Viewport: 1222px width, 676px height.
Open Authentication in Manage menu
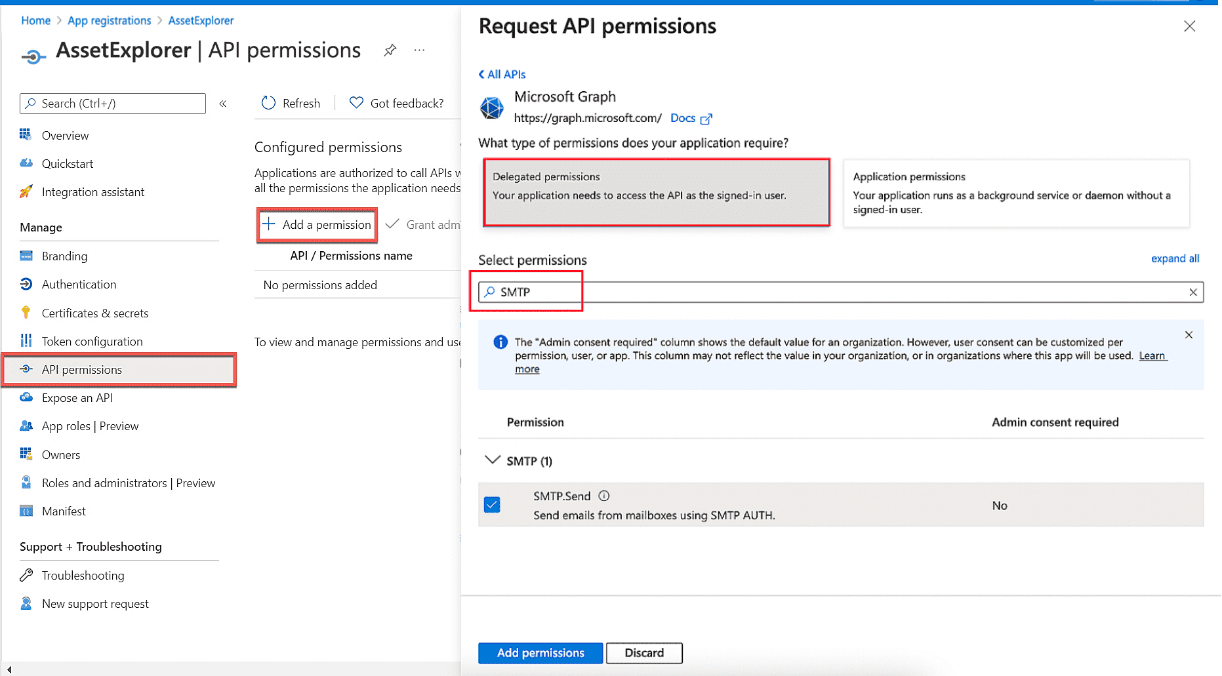[79, 284]
